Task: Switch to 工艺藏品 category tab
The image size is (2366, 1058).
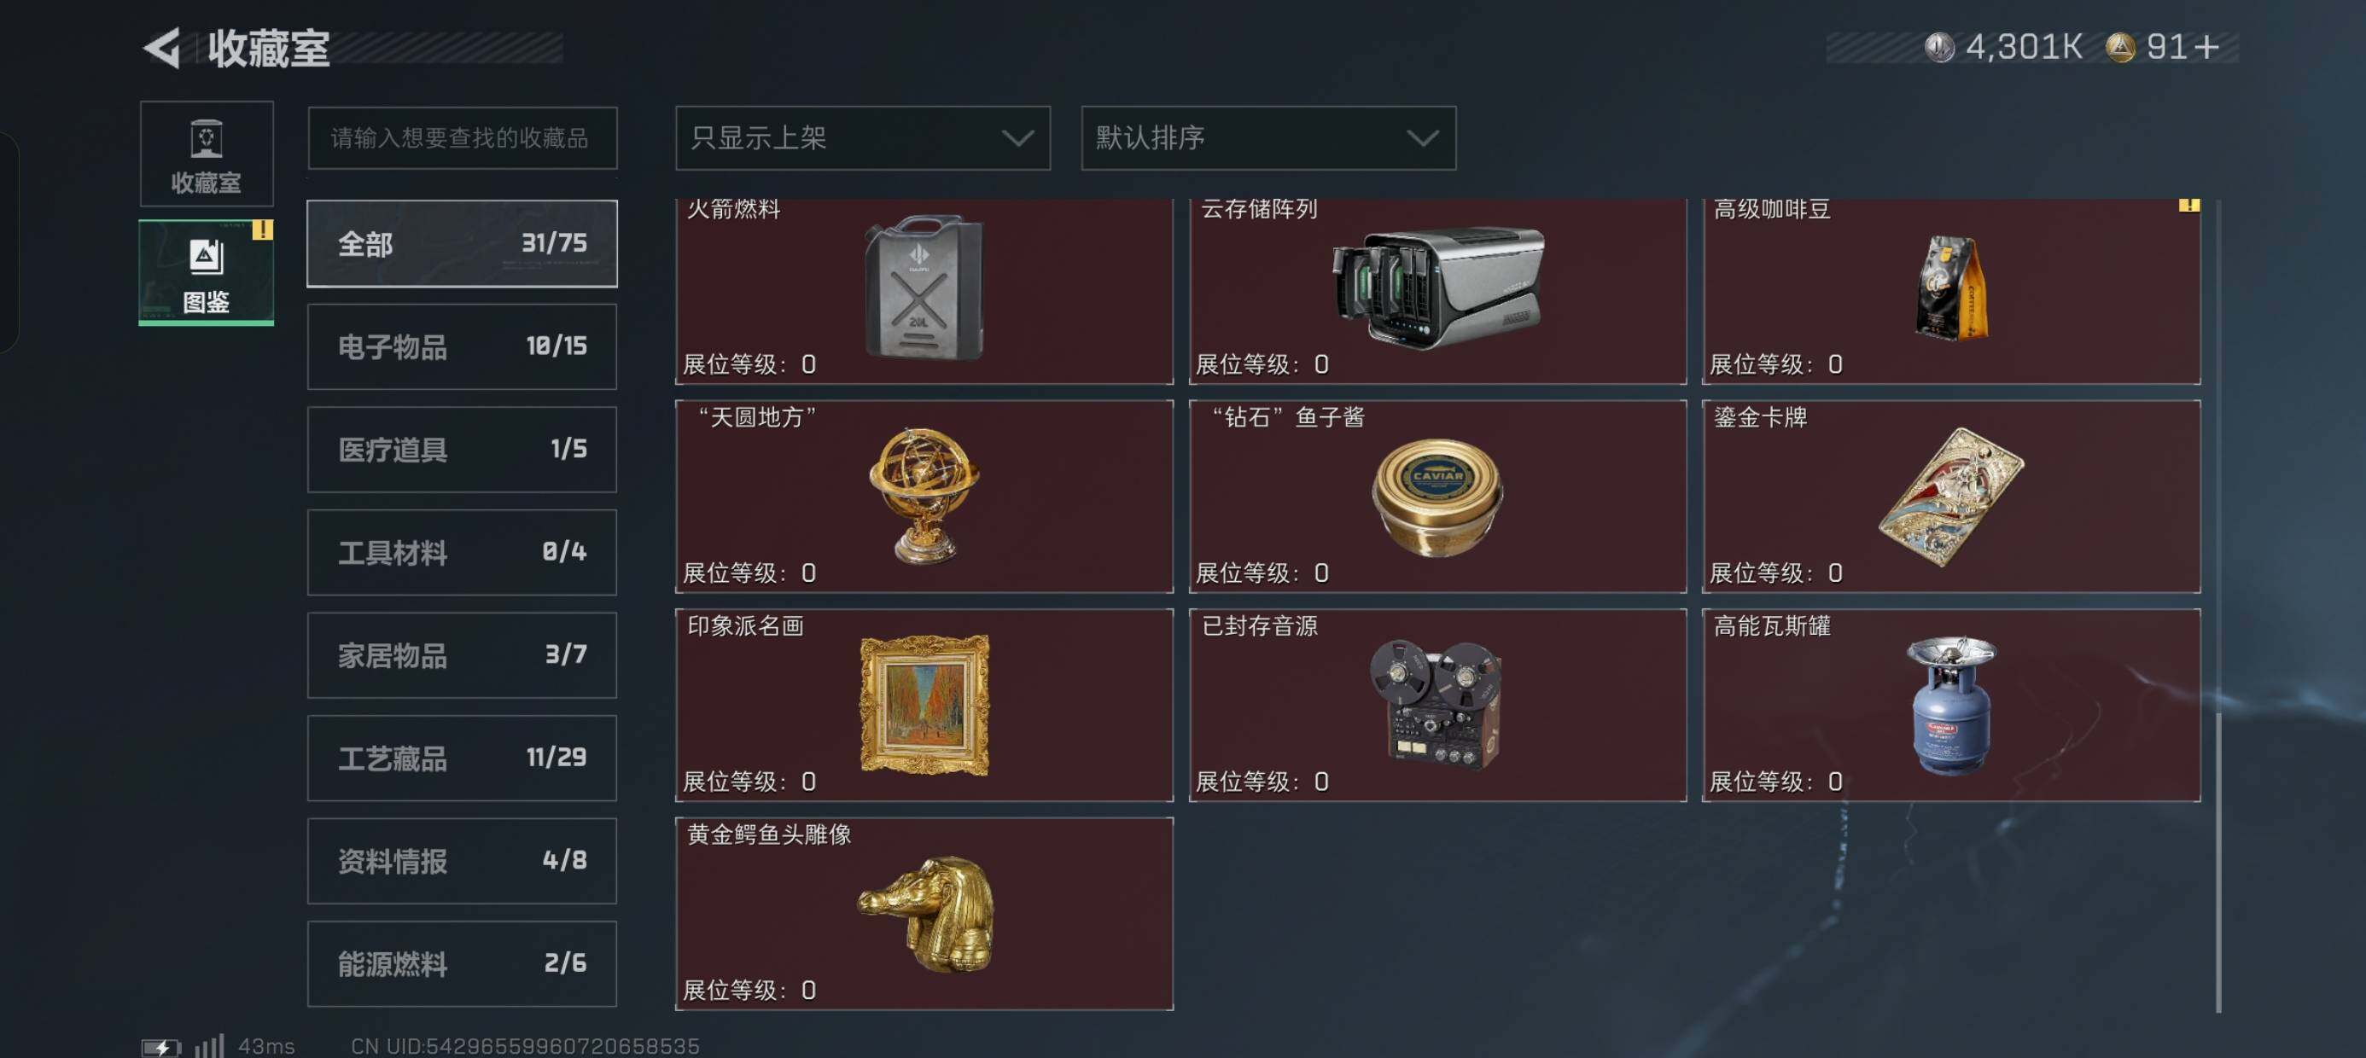Action: tap(462, 758)
